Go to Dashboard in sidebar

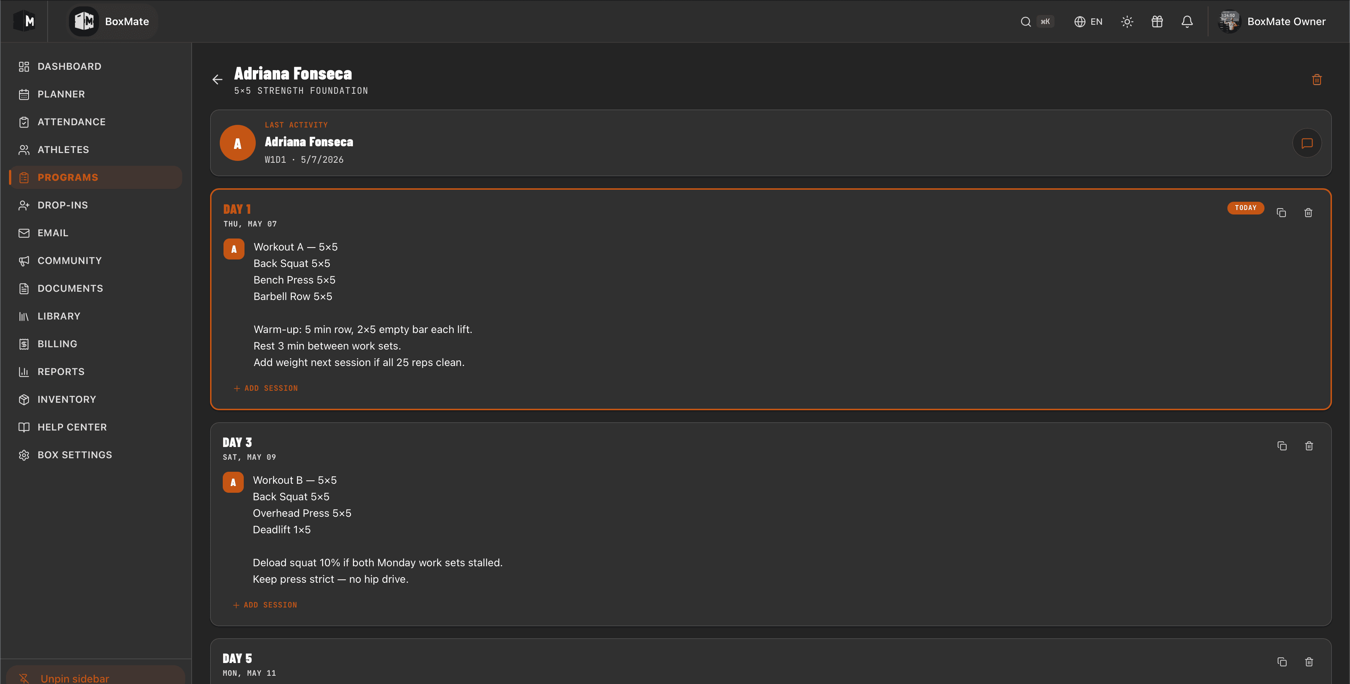(95, 67)
